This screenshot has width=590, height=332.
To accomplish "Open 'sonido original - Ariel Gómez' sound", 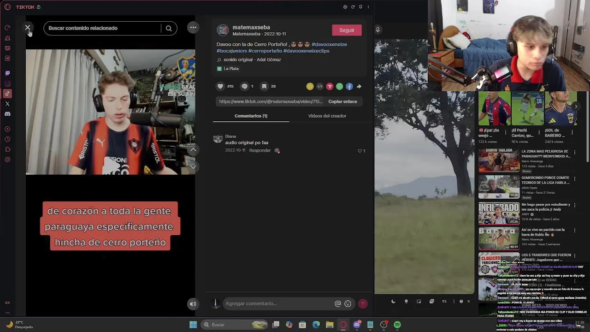I will click(252, 59).
